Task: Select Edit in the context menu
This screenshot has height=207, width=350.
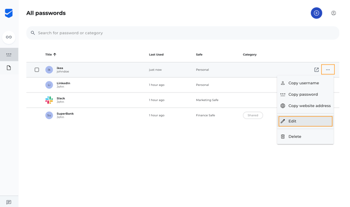Action: coord(305,121)
